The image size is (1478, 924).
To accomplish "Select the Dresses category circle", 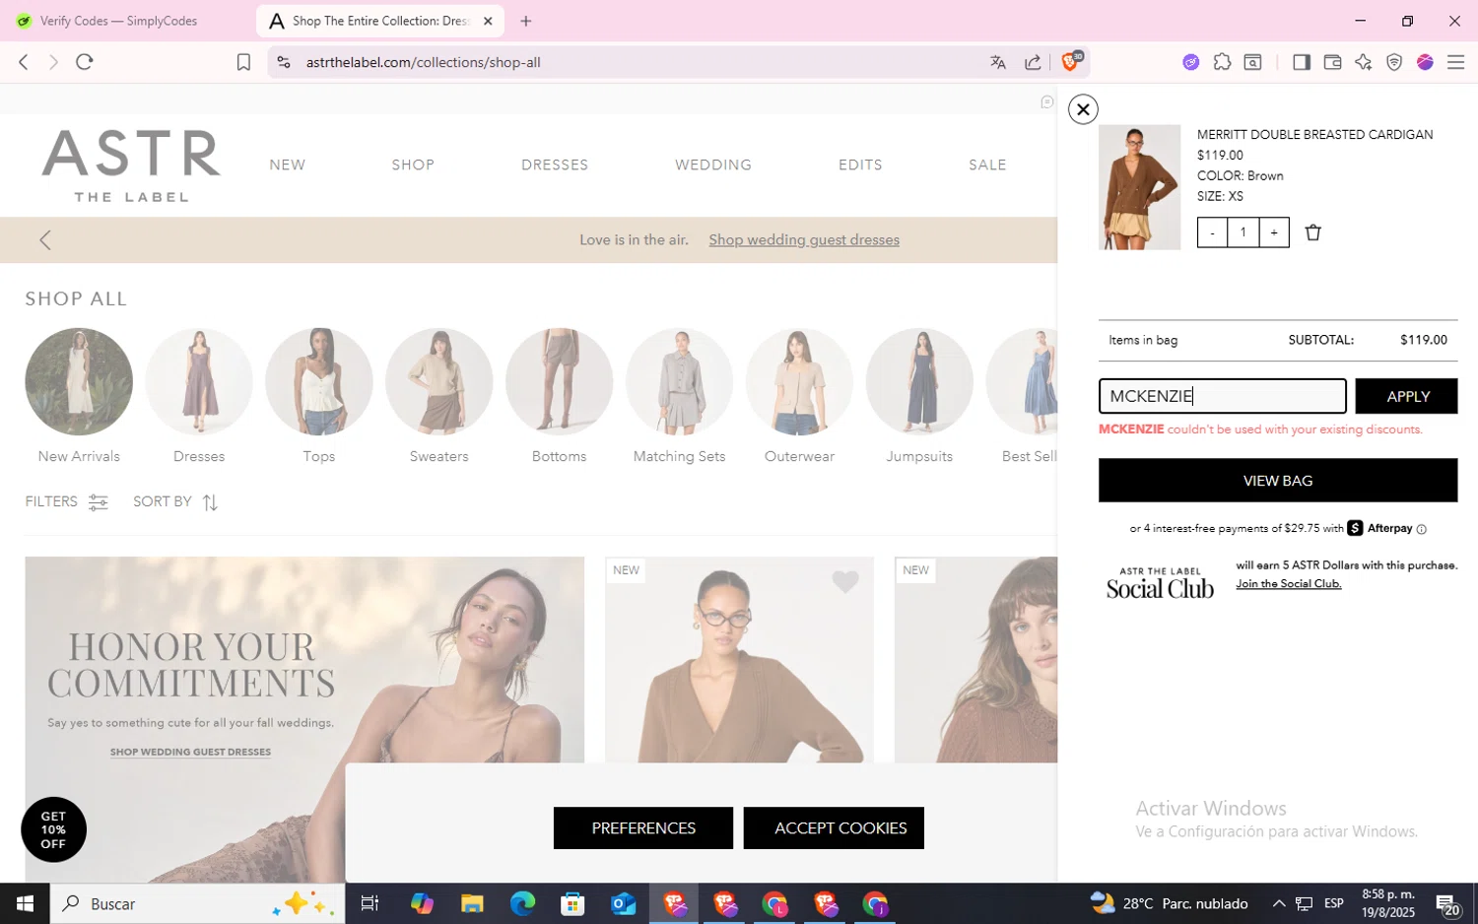I will [x=199, y=382].
